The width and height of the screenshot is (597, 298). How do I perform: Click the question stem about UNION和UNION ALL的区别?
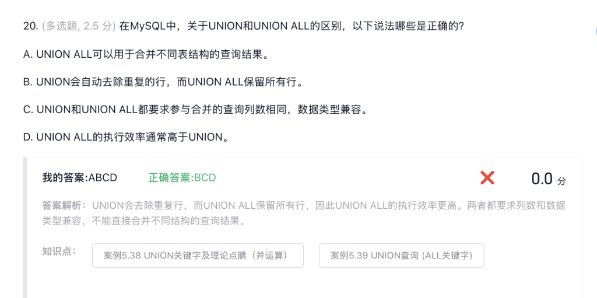(x=292, y=26)
